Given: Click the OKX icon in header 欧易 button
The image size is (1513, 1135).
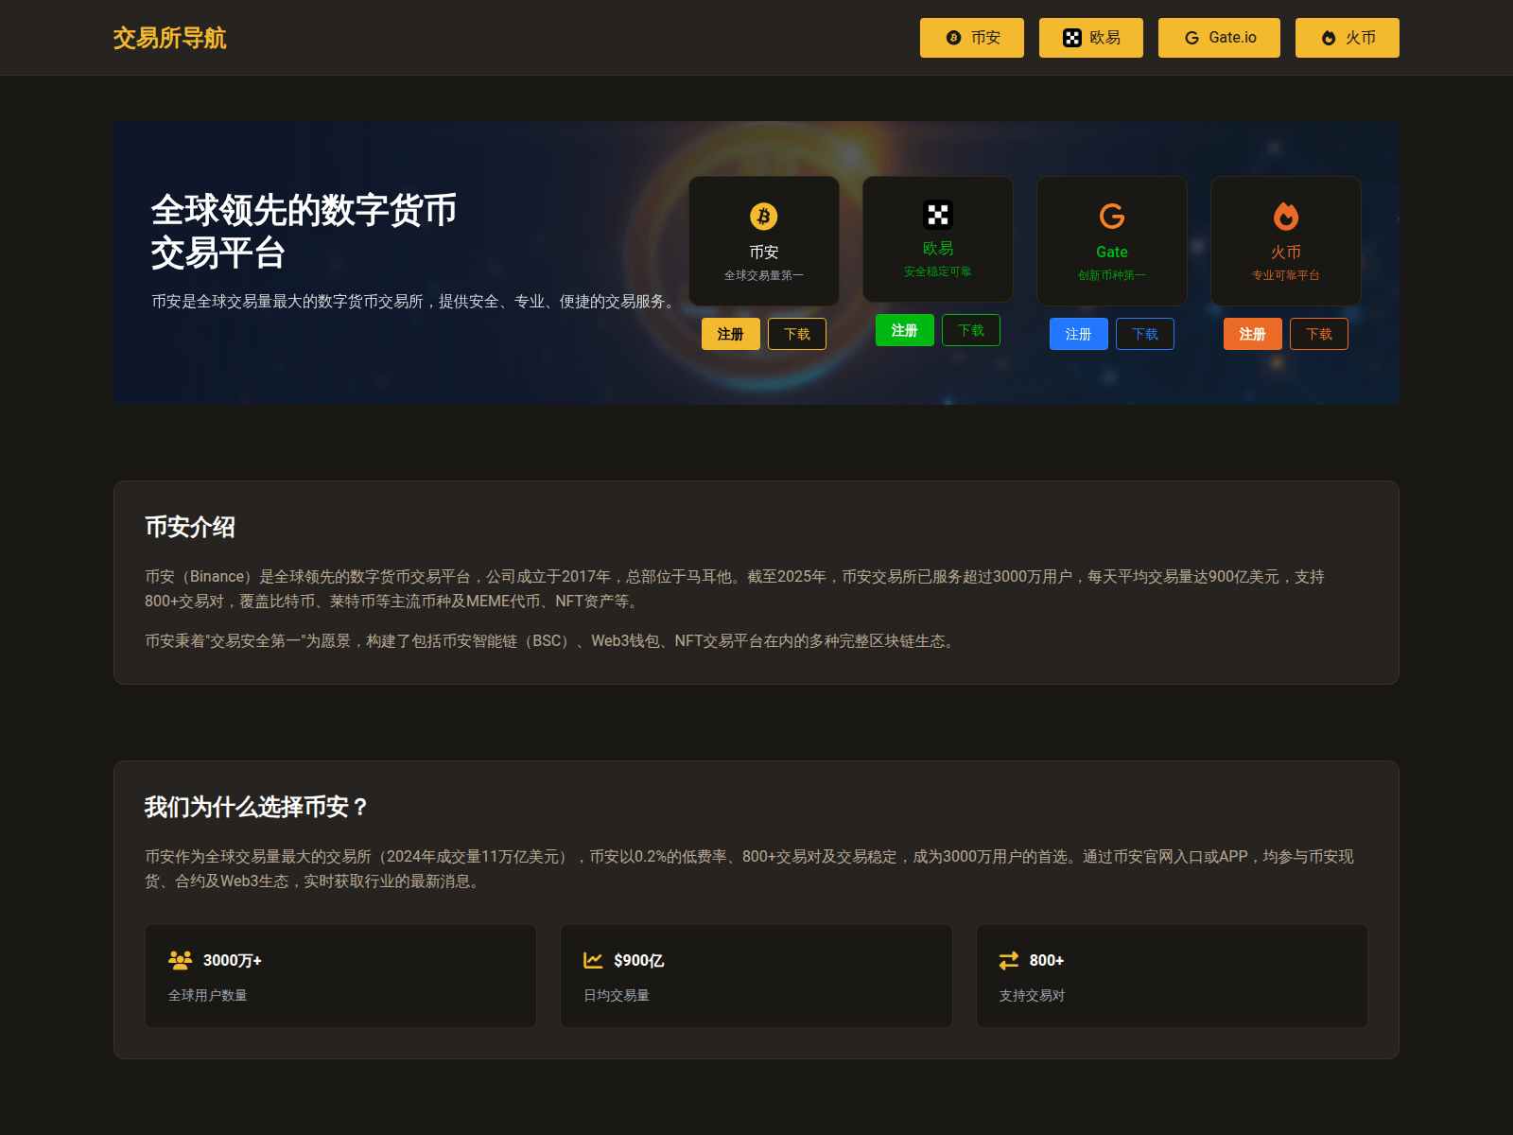Looking at the screenshot, I should pyautogui.click(x=1071, y=38).
